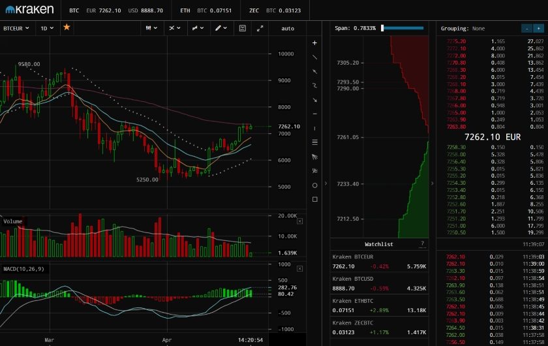Select the arrowed ray drawing tool

[x=314, y=71]
